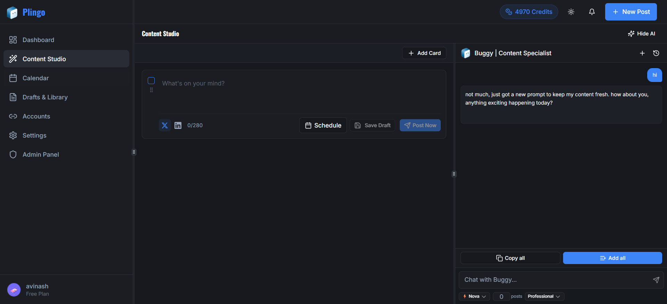
Task: Click the Plingo logo icon
Action: [12, 13]
